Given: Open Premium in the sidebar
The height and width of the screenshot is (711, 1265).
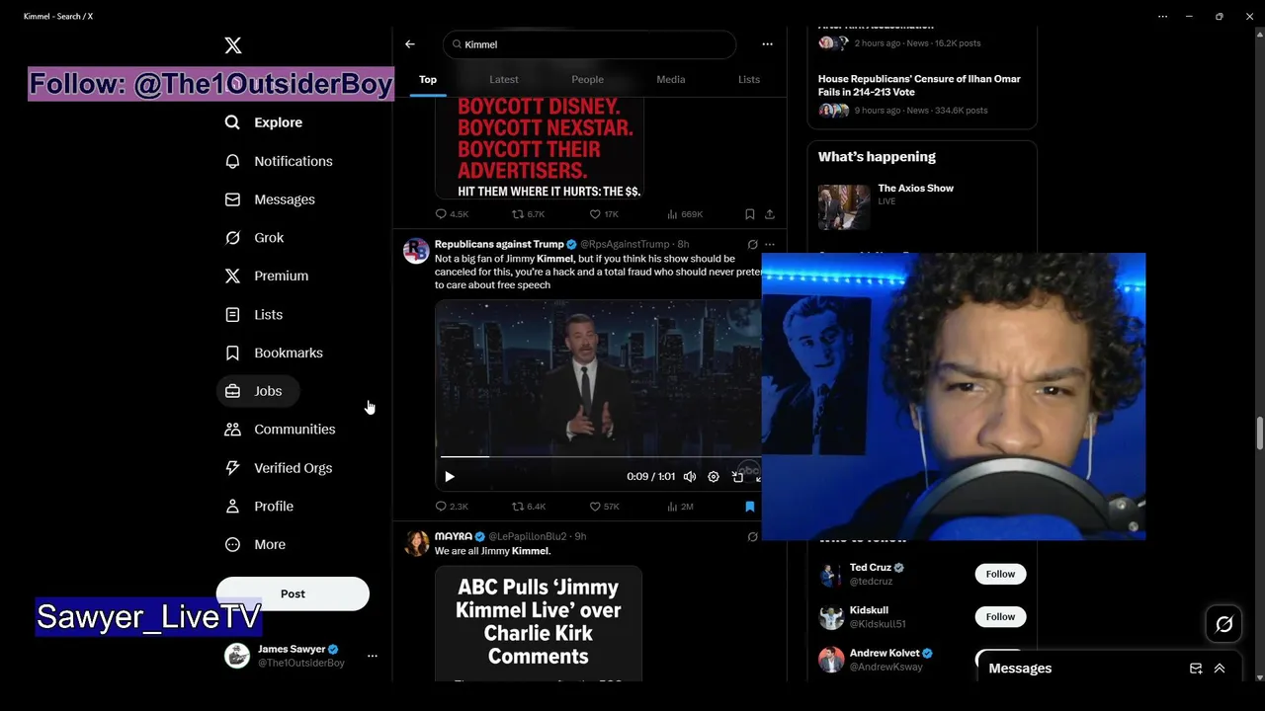Looking at the screenshot, I should point(267,276).
